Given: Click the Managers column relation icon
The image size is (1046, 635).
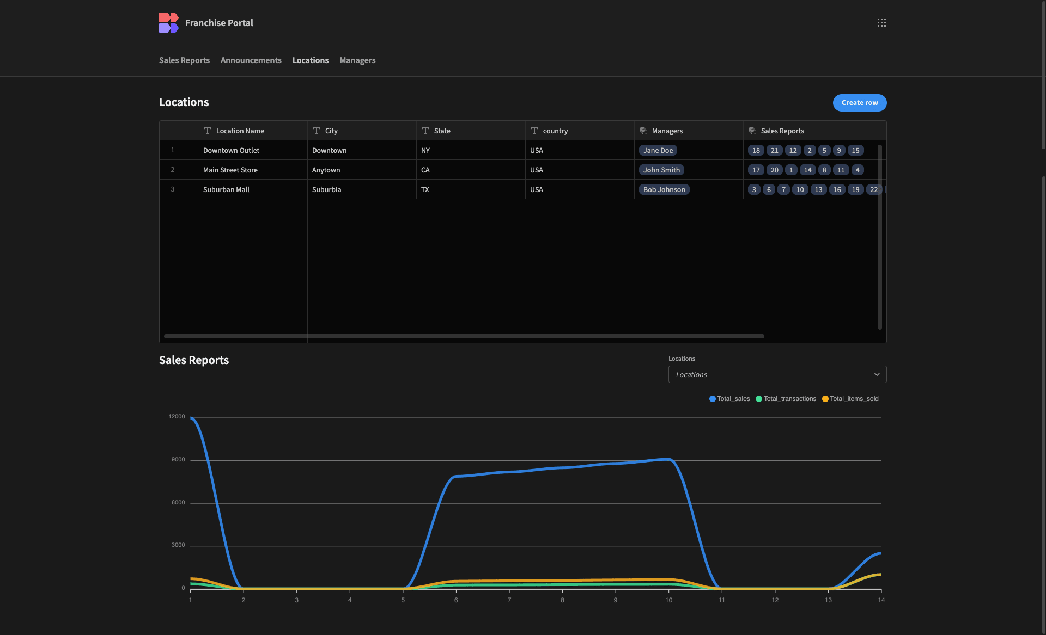Looking at the screenshot, I should pos(643,131).
